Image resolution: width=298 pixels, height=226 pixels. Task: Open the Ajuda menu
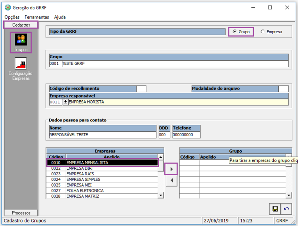pos(60,17)
